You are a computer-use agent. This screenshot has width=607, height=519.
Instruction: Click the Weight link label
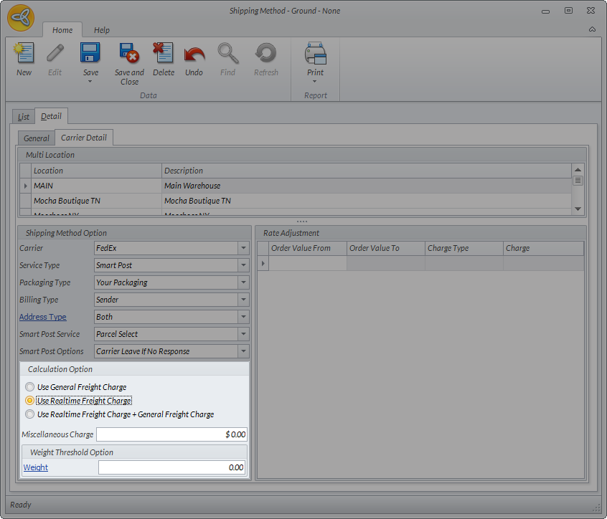click(36, 467)
